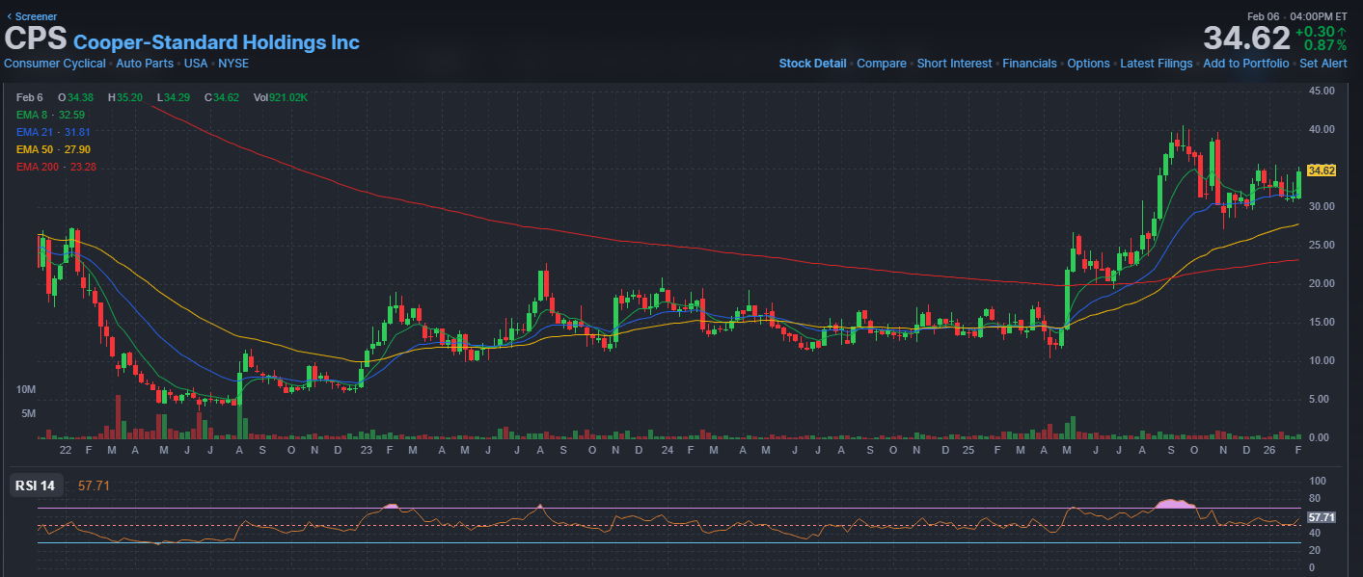
Task: Click the low price L 34.29 readout
Action: (174, 97)
